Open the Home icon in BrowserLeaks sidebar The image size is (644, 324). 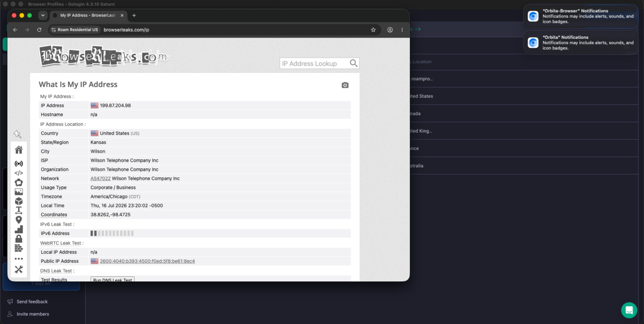tap(19, 150)
